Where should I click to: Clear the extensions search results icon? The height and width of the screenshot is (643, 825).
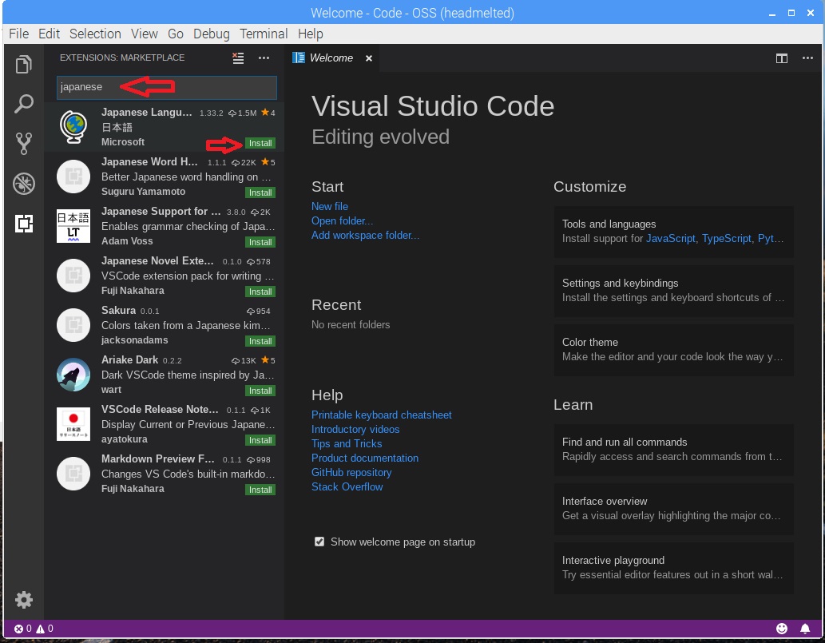click(238, 58)
